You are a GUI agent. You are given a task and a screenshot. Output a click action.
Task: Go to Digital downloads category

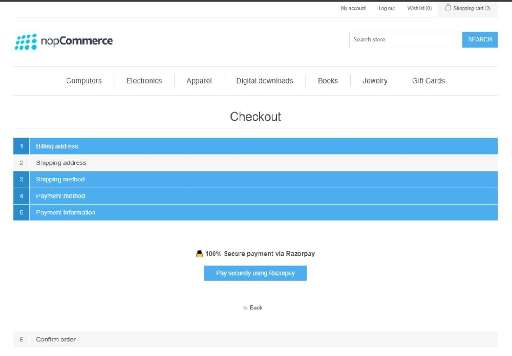click(x=265, y=81)
